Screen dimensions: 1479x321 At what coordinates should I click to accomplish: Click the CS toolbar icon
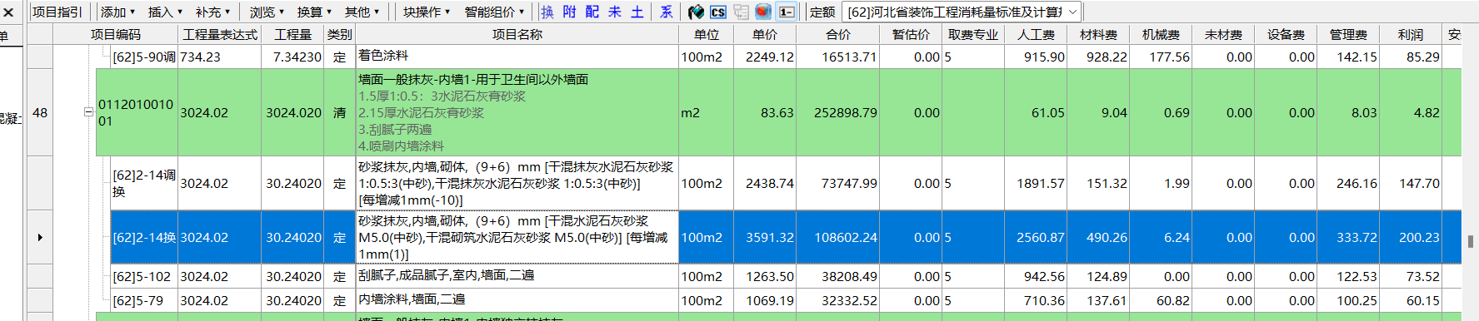coord(718,12)
